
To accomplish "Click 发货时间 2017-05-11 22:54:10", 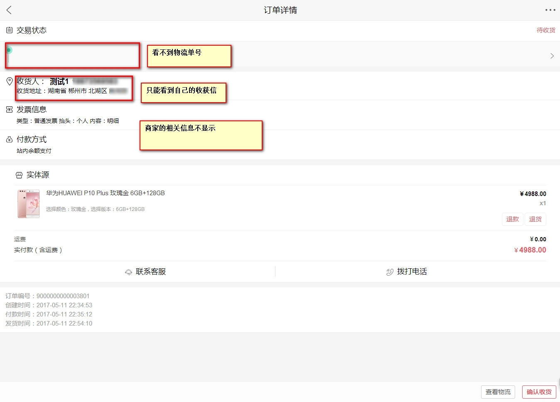I will 49,324.
